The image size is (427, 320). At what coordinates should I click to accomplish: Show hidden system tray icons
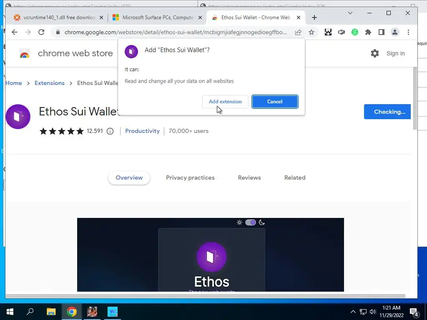click(353, 312)
